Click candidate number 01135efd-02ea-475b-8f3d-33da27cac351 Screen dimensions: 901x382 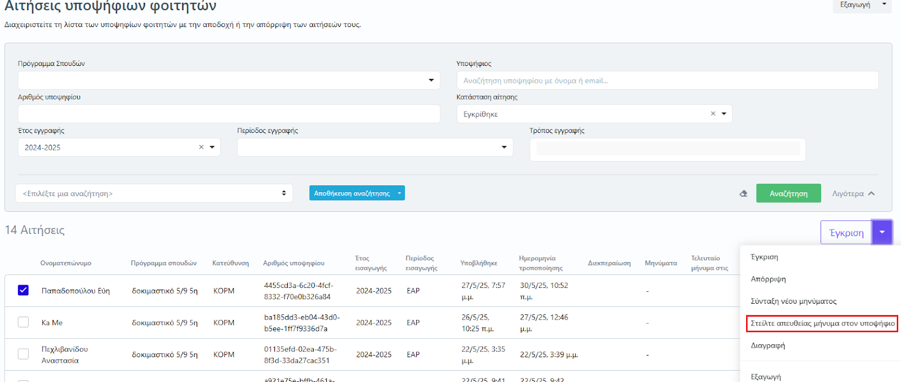click(x=300, y=354)
